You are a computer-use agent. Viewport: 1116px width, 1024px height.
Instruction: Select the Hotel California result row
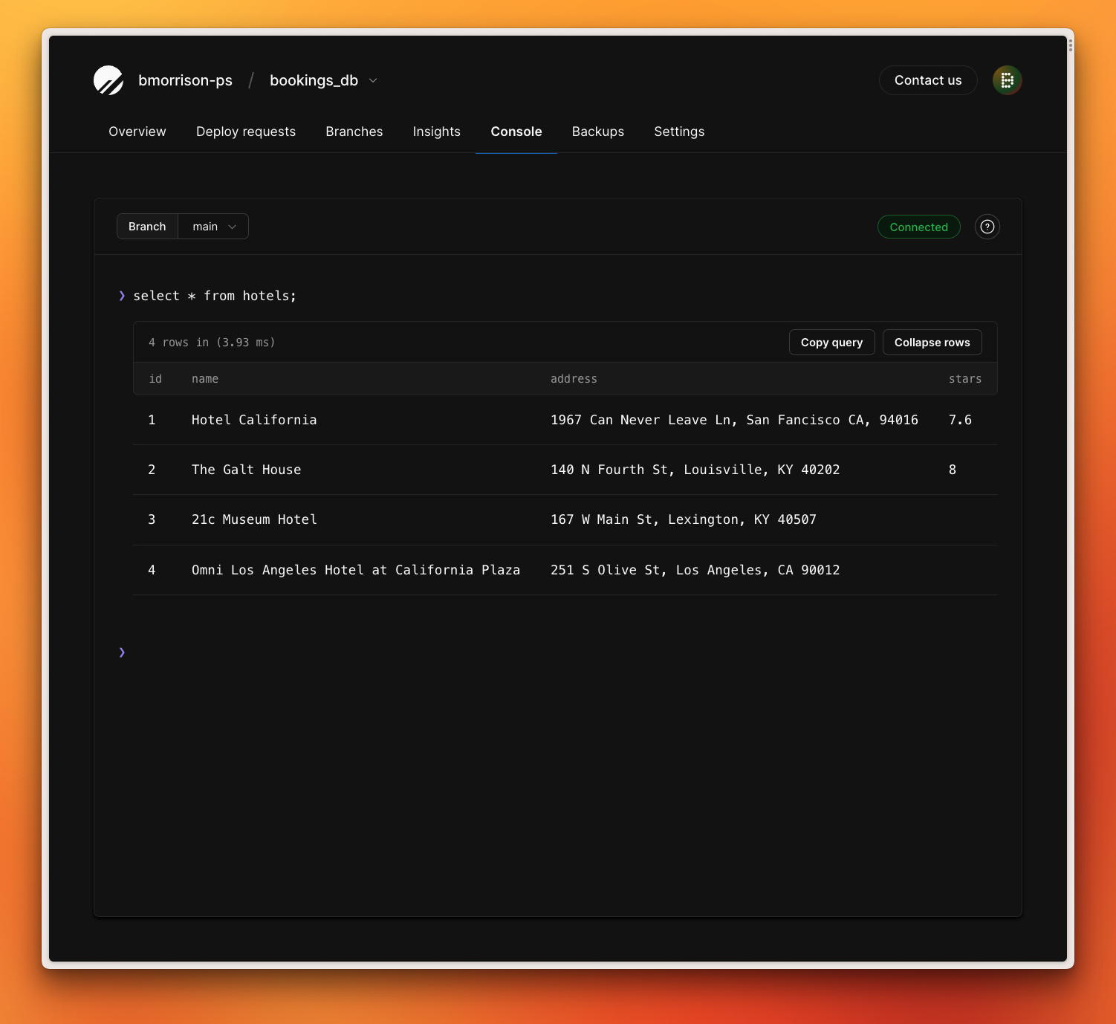click(520, 420)
